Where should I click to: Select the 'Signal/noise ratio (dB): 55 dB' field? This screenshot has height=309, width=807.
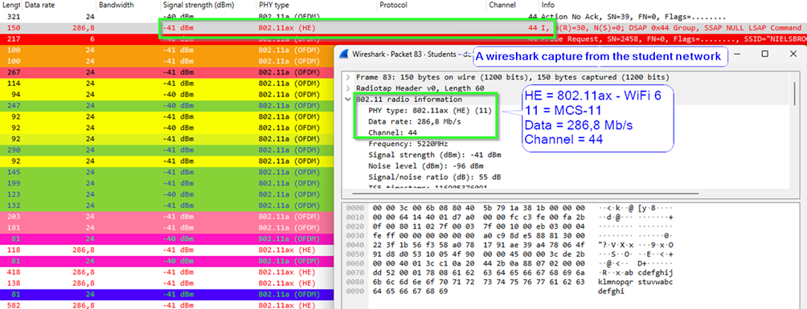coord(434,177)
